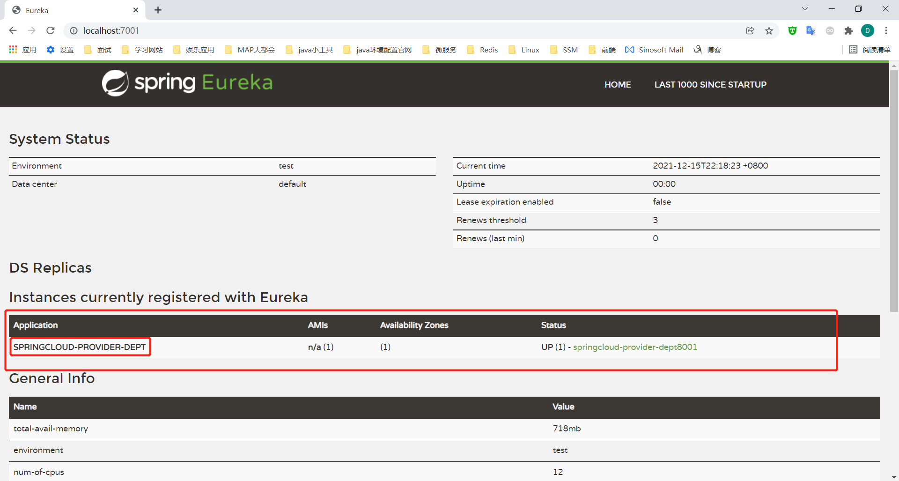Close the Eureka tab

[x=136, y=10]
